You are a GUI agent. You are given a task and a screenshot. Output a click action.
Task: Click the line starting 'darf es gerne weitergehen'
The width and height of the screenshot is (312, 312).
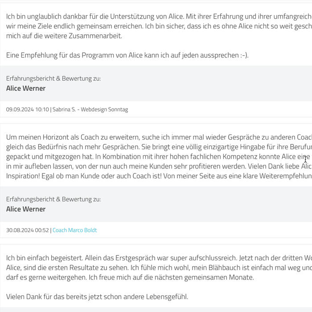pyautogui.click(x=130, y=277)
